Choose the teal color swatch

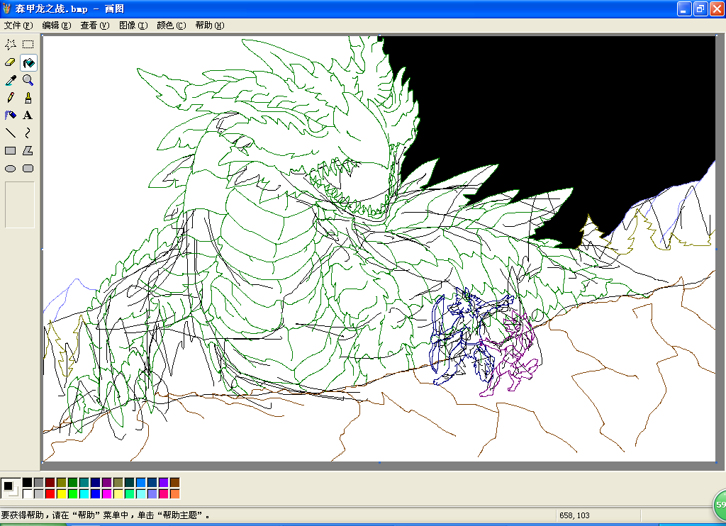tap(84, 483)
